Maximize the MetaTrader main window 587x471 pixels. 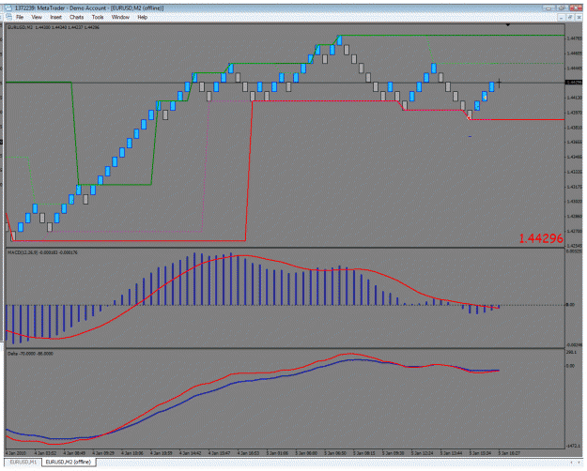coord(562,8)
